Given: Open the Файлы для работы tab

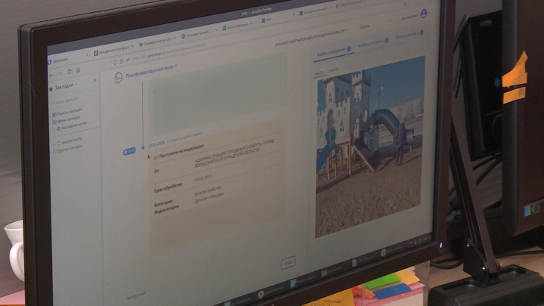Looking at the screenshot, I should tap(372, 42).
